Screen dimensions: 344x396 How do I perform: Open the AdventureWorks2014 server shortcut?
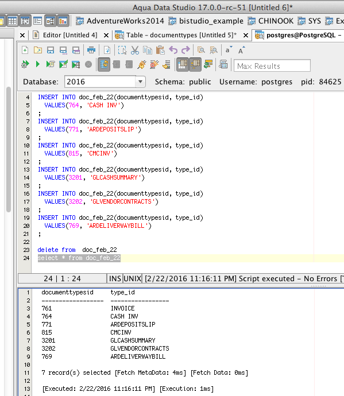tap(120, 21)
